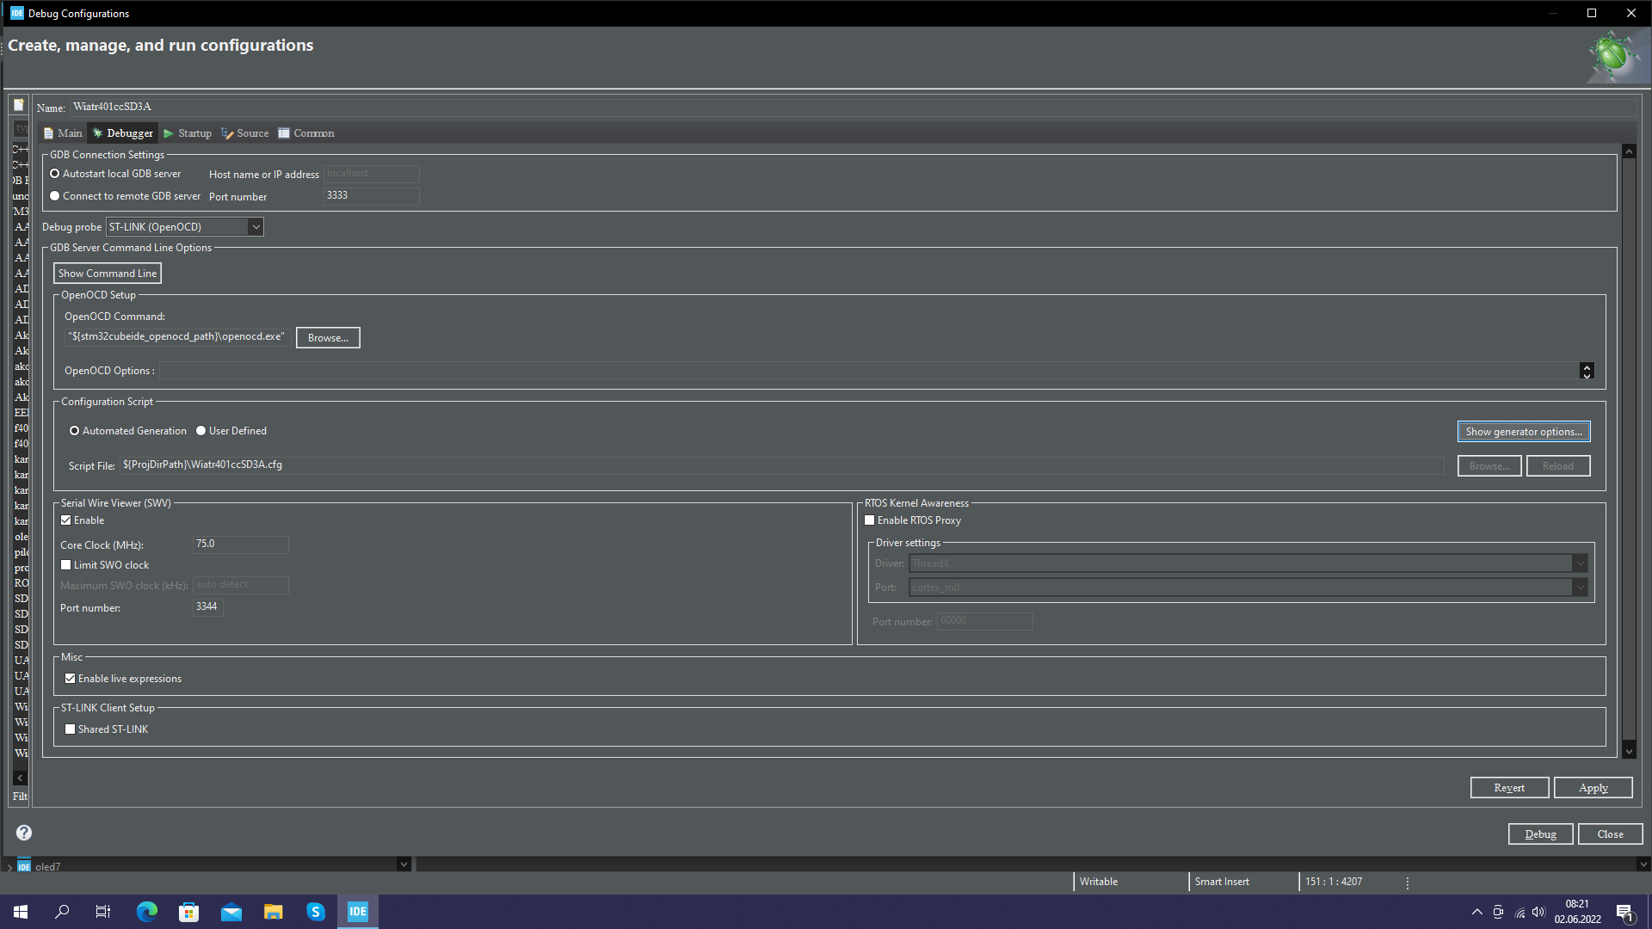
Task: Click the scroll-up arrow of settings scrollbar
Action: (1629, 152)
